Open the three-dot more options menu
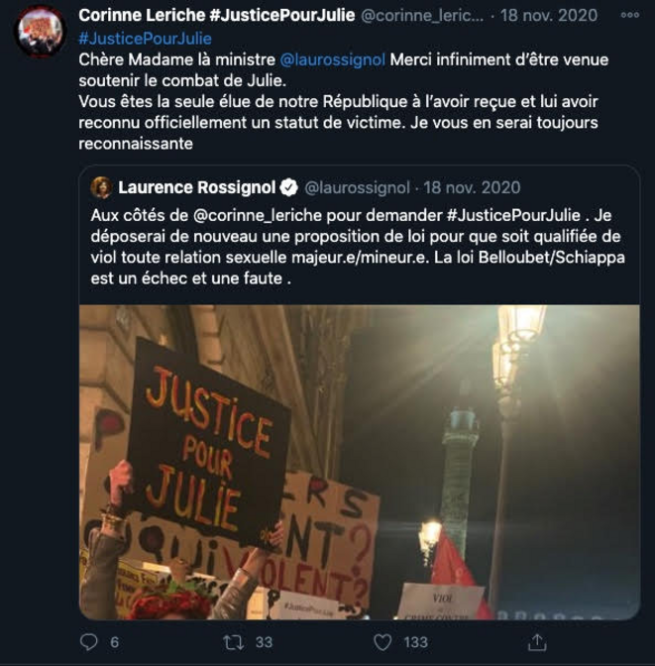The image size is (655, 666). [629, 15]
